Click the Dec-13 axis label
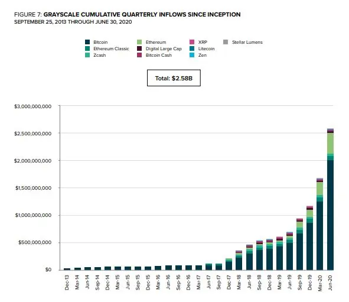Image resolution: width=349 pixels, height=302 pixels. click(67, 282)
